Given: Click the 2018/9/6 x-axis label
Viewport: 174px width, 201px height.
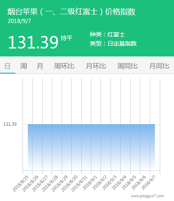Looking at the screenshot, I should pos(139,183).
